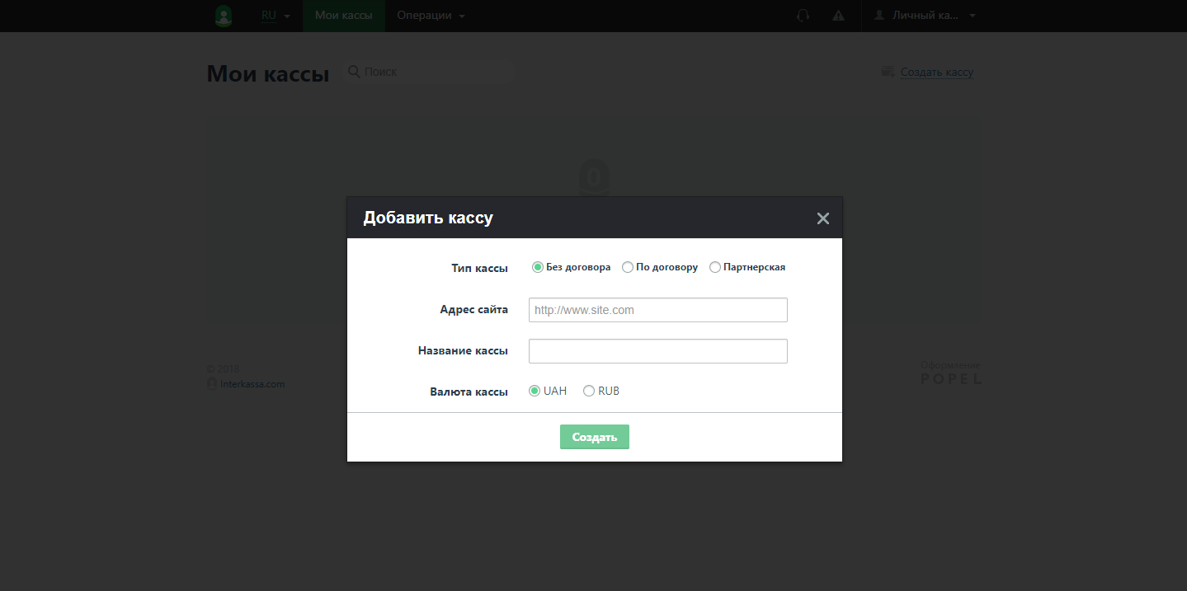Viewport: 1187px width, 591px height.
Task: Click the Создать button
Action: [595, 437]
